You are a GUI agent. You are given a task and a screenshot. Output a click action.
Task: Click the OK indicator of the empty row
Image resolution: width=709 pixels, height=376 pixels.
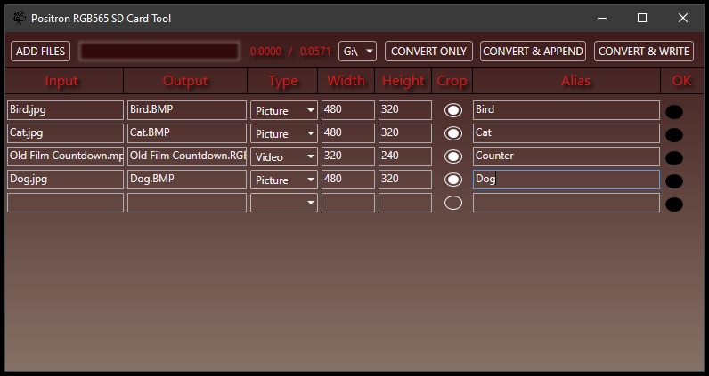(x=674, y=204)
